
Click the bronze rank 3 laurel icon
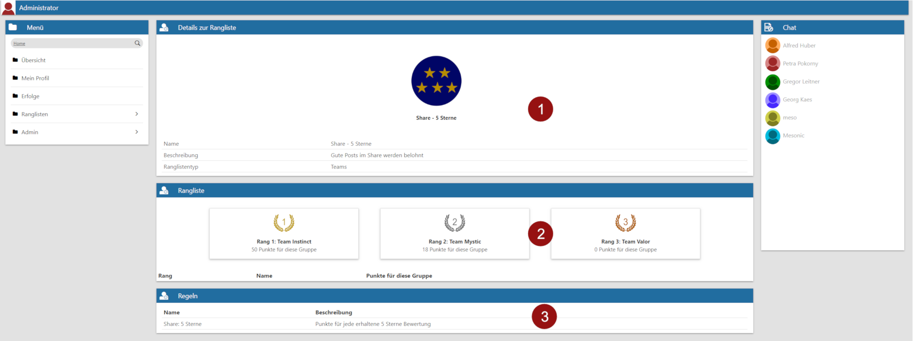click(626, 222)
